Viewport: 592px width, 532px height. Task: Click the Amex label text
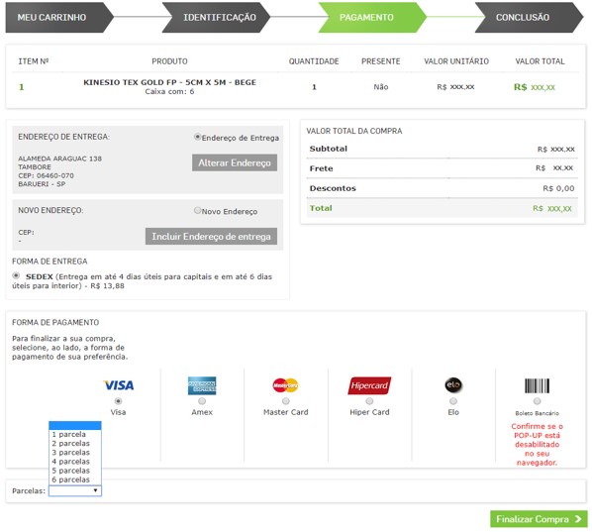pos(202,412)
